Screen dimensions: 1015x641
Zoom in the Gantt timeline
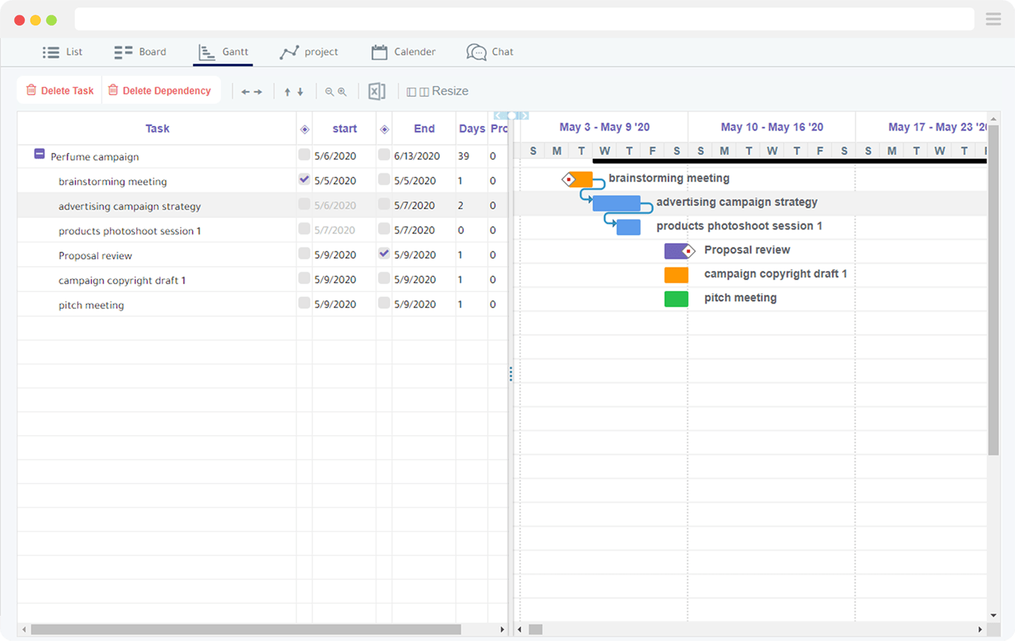(342, 92)
